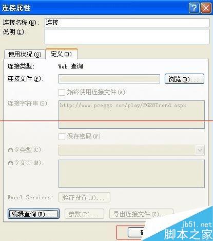Switch to the 使用状况 tab

25,55
